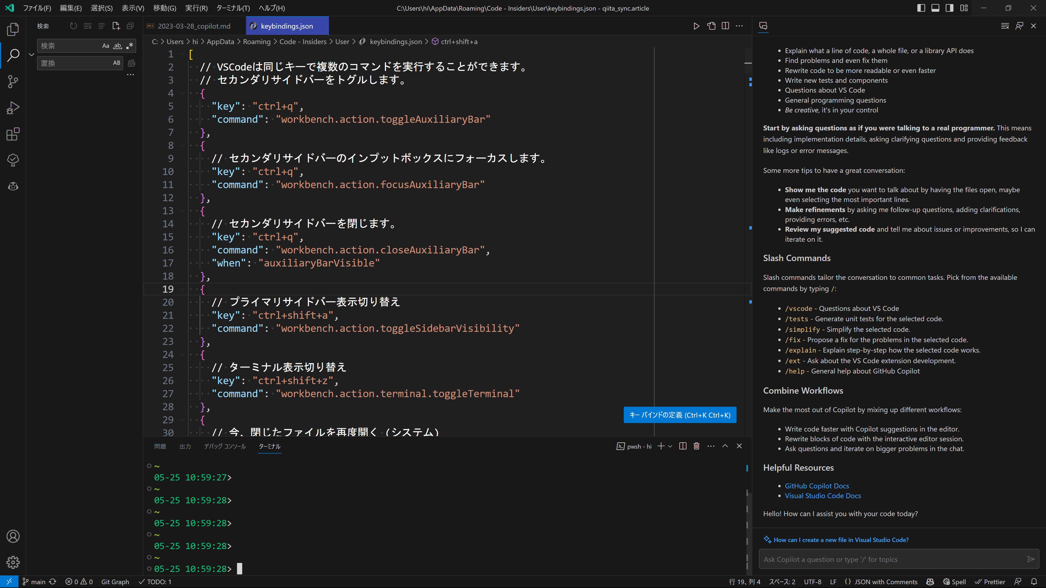The width and height of the screenshot is (1046, 588).
Task: Open the GitHub Copilot Docs link
Action: pos(817,485)
